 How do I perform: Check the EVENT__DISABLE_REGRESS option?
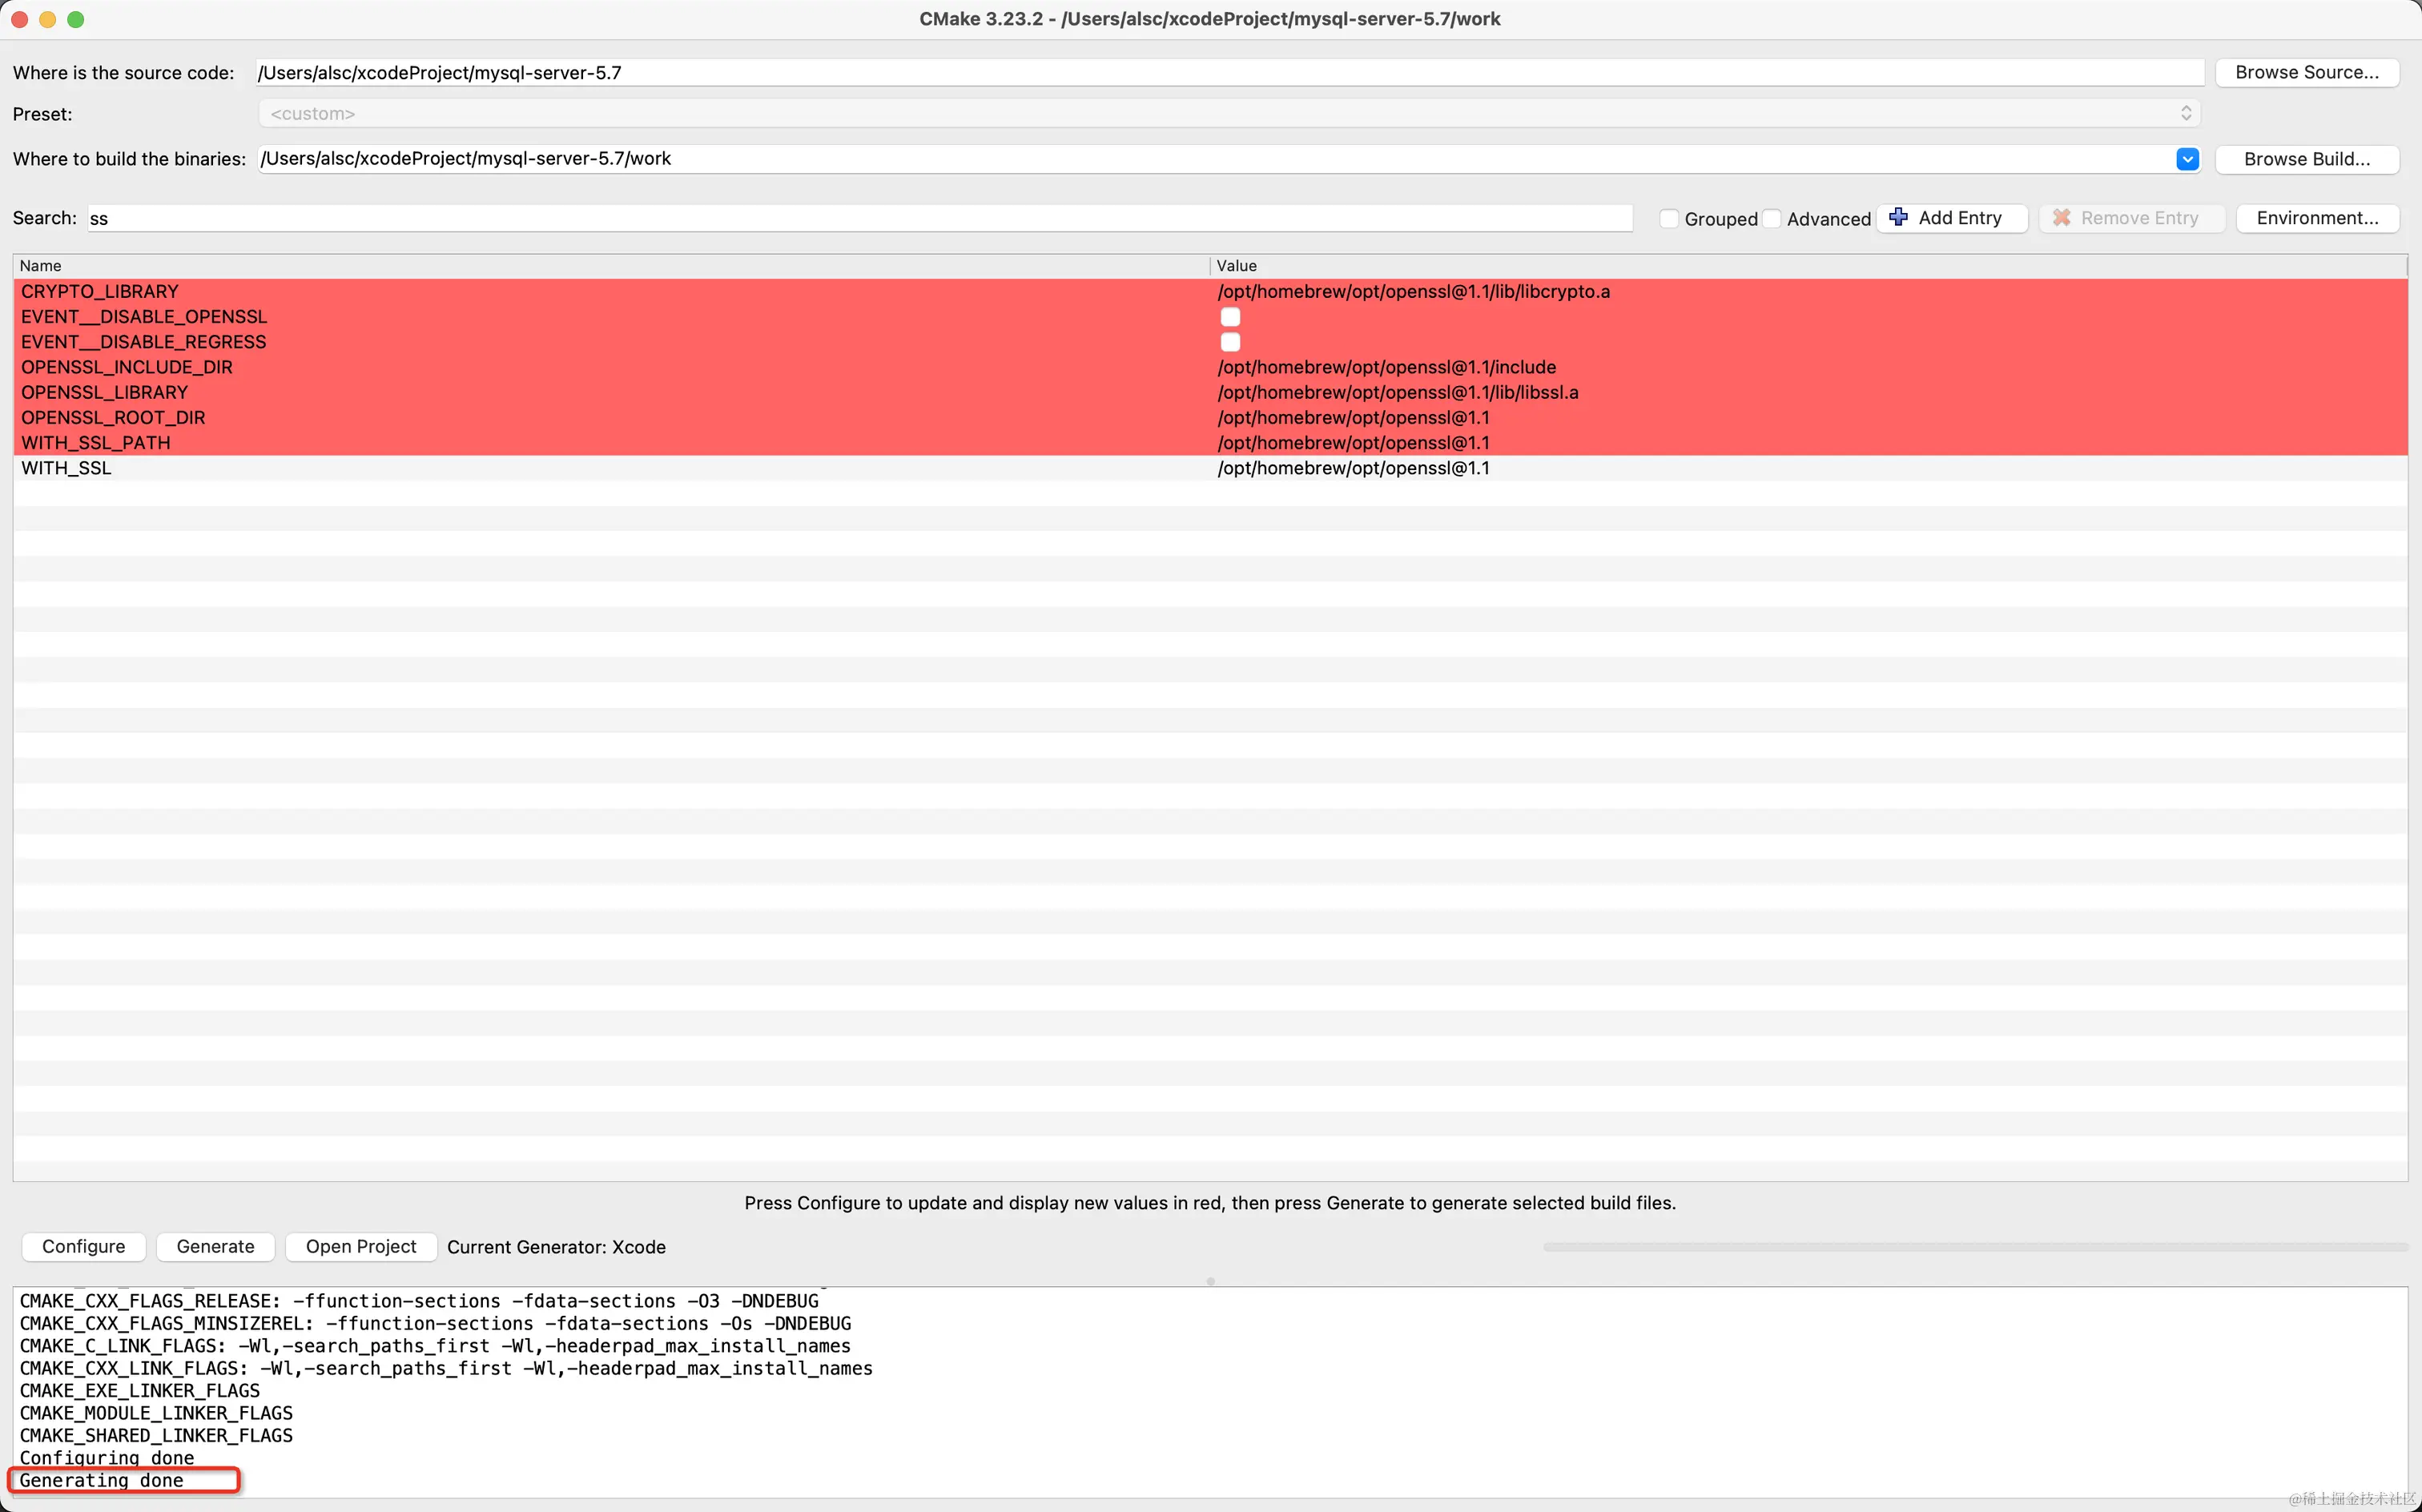(x=1230, y=342)
